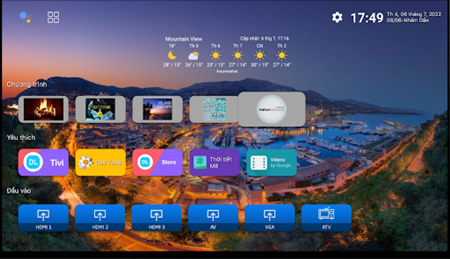The width and height of the screenshot is (450, 259).
Task: Open the Fish Tank program
Action: 101,109
